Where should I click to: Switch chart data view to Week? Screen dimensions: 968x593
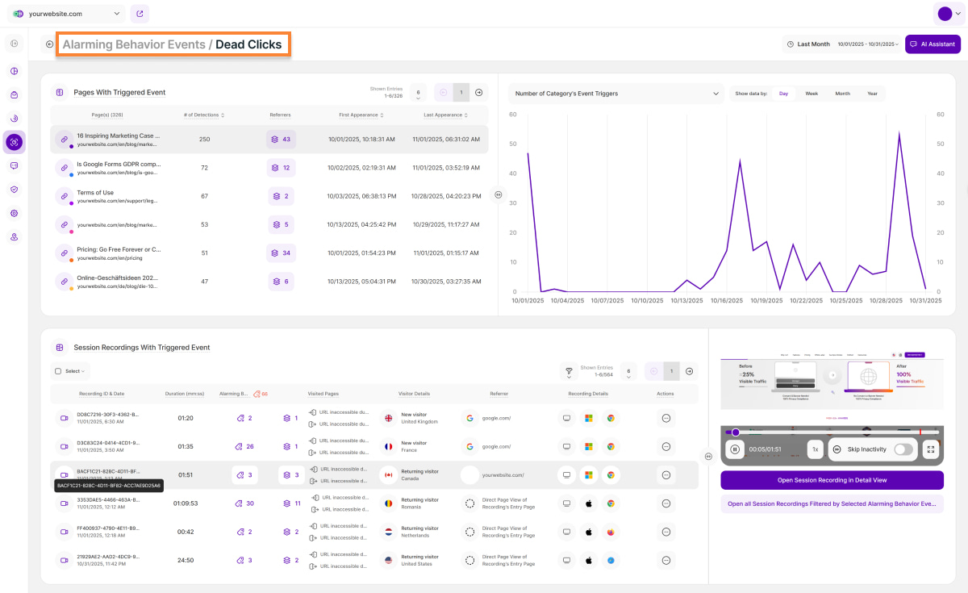[812, 94]
